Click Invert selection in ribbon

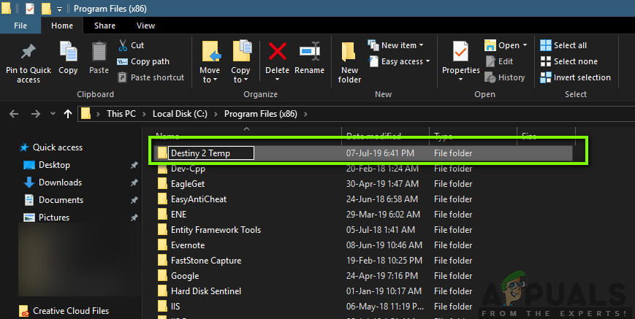(576, 77)
